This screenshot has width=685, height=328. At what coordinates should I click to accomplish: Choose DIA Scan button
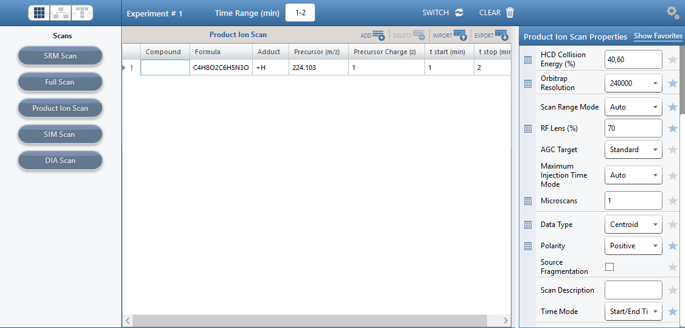pyautogui.click(x=60, y=161)
